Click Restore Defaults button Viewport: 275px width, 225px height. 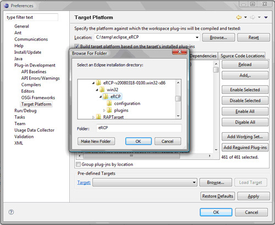click(x=218, y=196)
